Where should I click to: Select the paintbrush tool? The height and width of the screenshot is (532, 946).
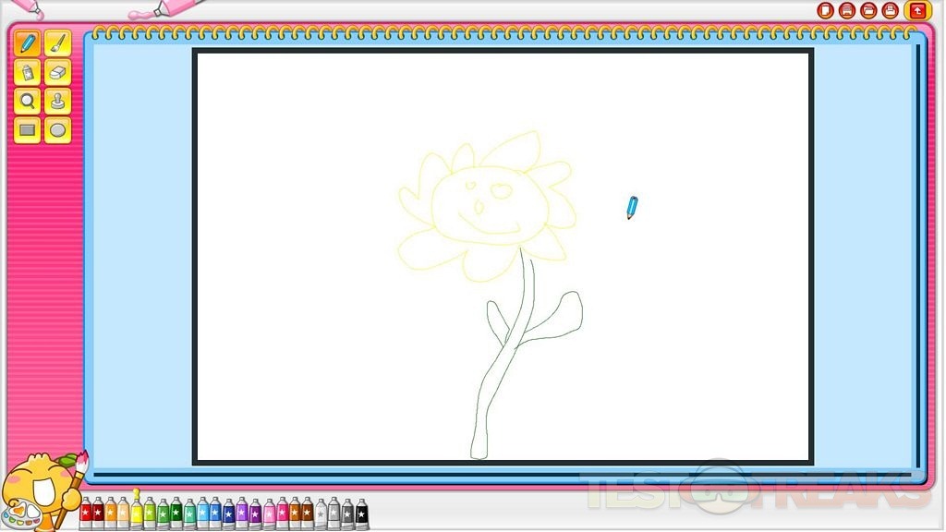tap(57, 43)
